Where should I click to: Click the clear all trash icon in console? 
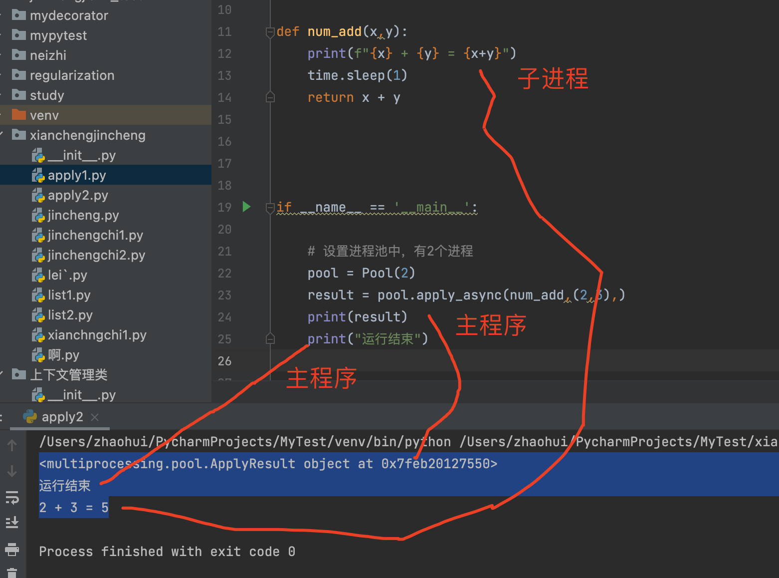coord(12,573)
